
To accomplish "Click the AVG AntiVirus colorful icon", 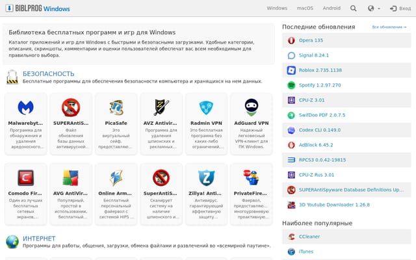I will [71, 177].
